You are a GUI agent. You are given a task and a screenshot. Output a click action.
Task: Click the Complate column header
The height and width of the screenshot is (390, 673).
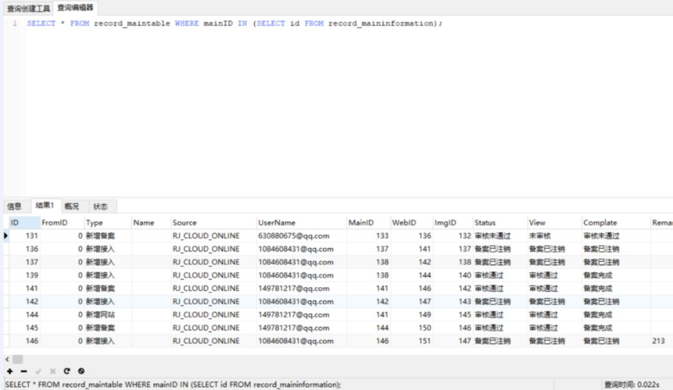pyautogui.click(x=616, y=222)
